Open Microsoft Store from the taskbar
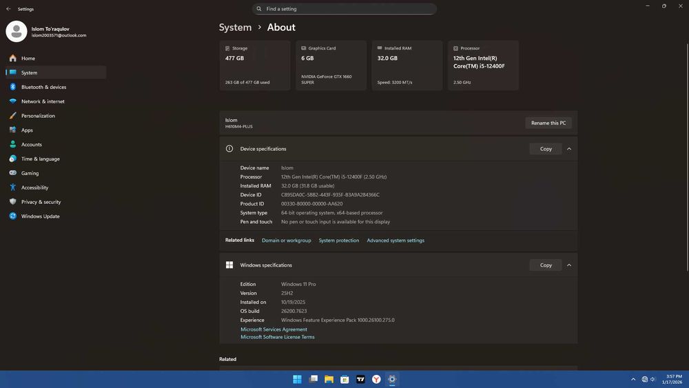The image size is (689, 388). (x=344, y=379)
